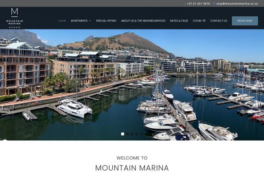Call the +27 21 421 3070 number link

coord(198,4)
